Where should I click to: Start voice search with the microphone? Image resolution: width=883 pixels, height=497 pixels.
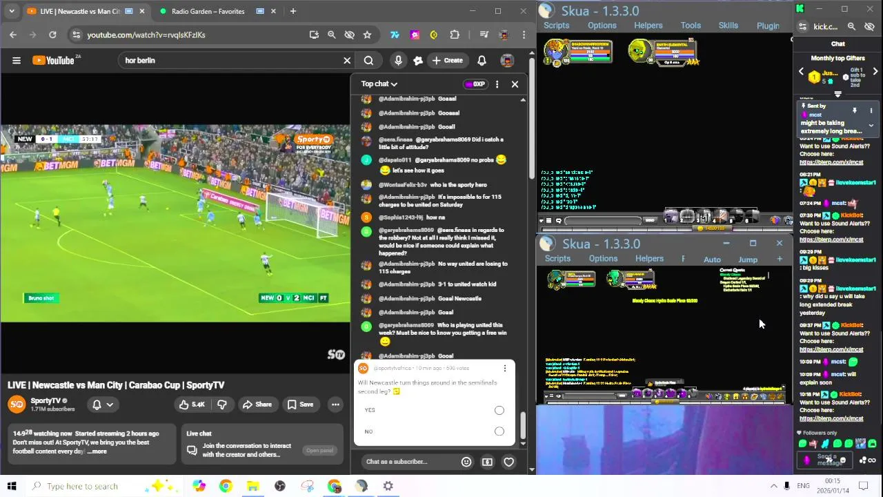tap(398, 60)
